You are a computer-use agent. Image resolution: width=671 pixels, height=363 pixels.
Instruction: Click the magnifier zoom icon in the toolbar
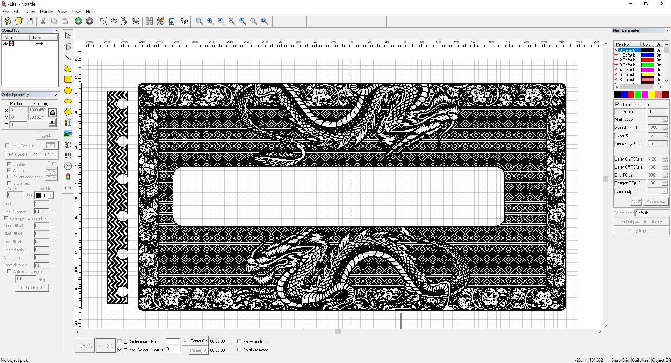(199, 21)
